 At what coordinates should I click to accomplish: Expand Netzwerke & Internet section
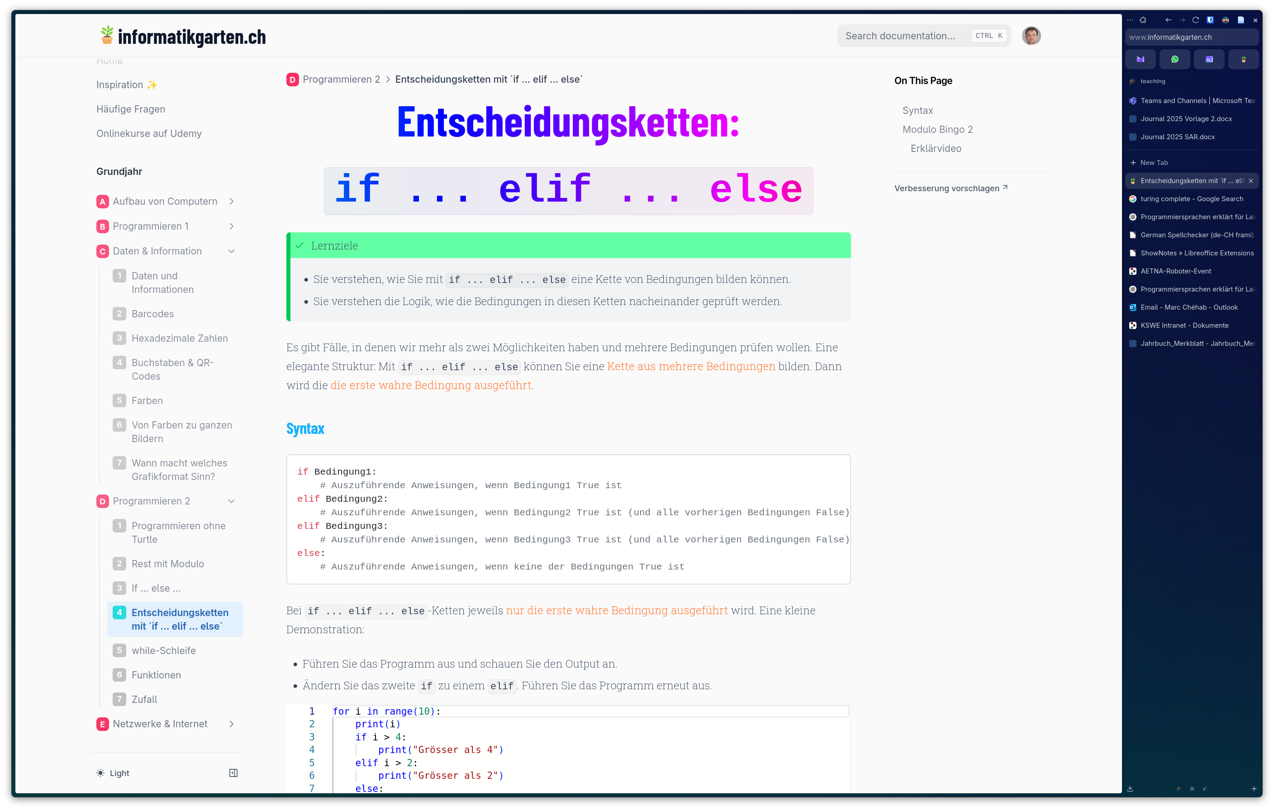click(231, 724)
